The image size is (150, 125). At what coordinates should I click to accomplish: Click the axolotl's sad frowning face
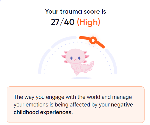(x=75, y=58)
